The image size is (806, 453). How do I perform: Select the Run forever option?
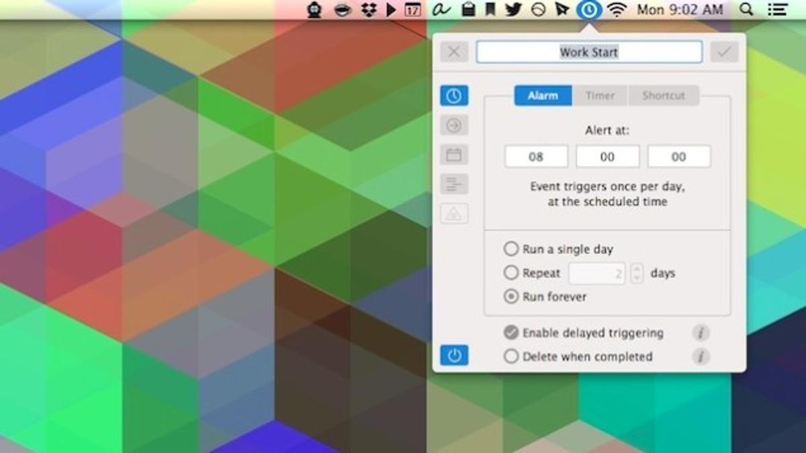545,297
